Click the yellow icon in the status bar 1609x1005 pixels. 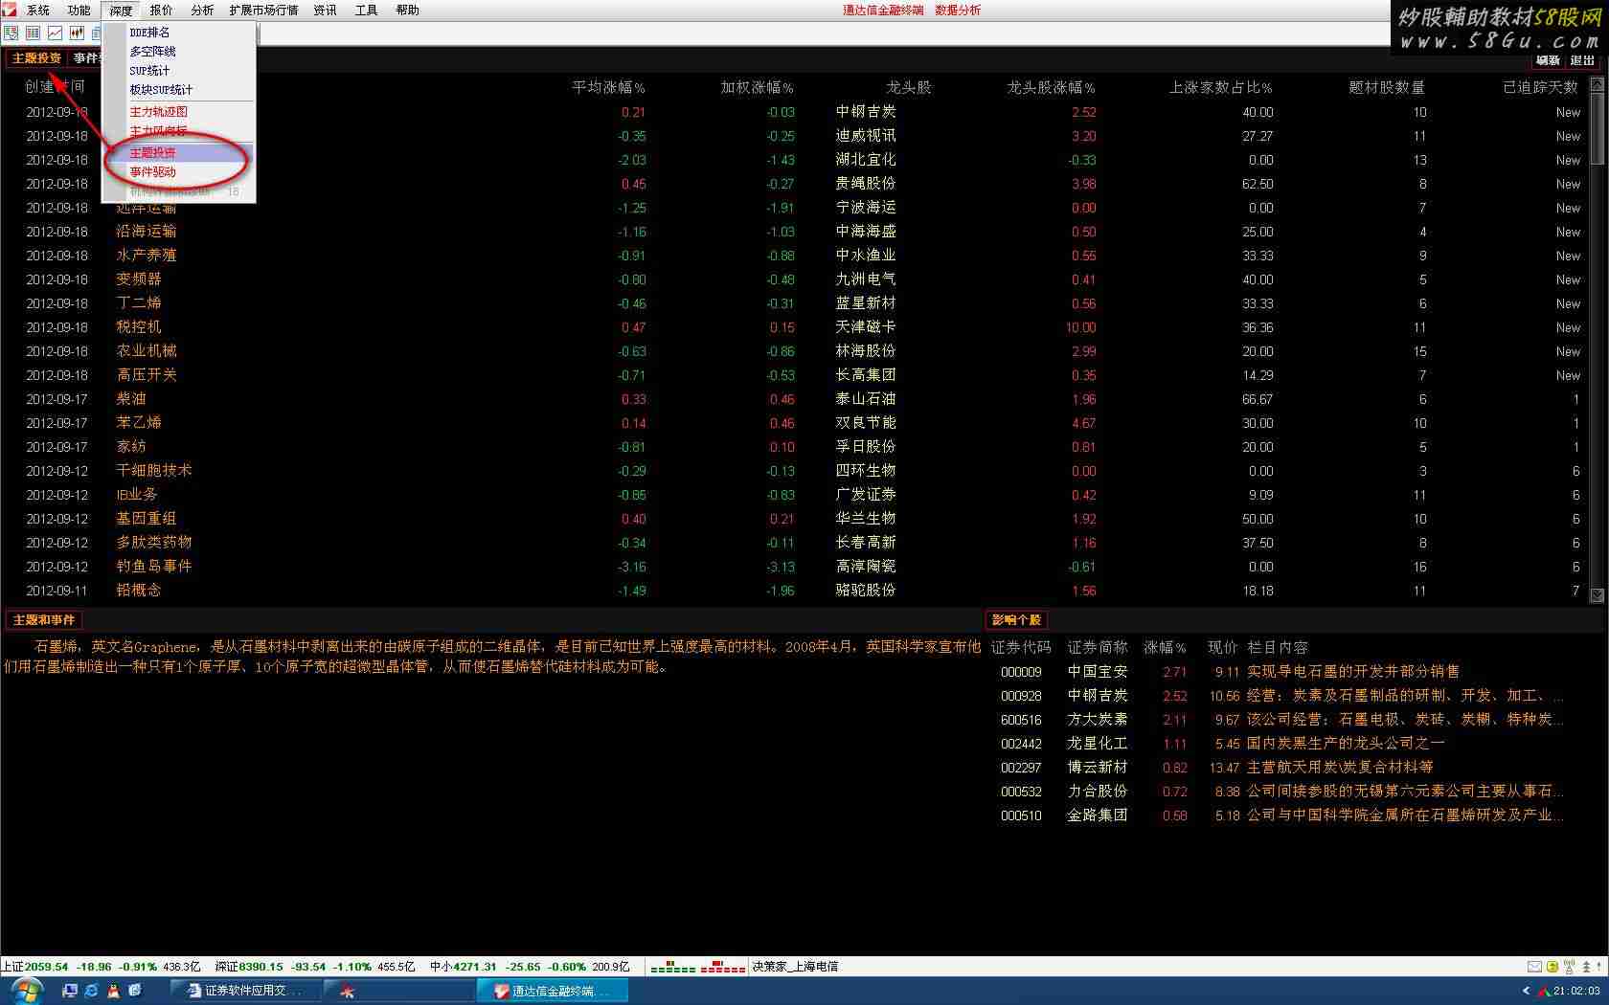[1552, 967]
